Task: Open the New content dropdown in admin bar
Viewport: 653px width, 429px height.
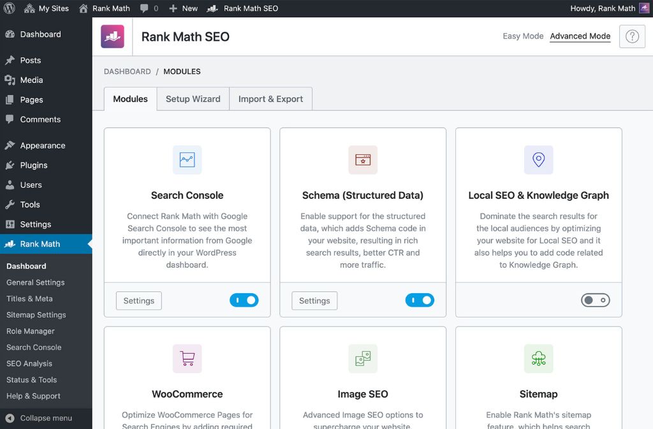Action: [x=184, y=8]
